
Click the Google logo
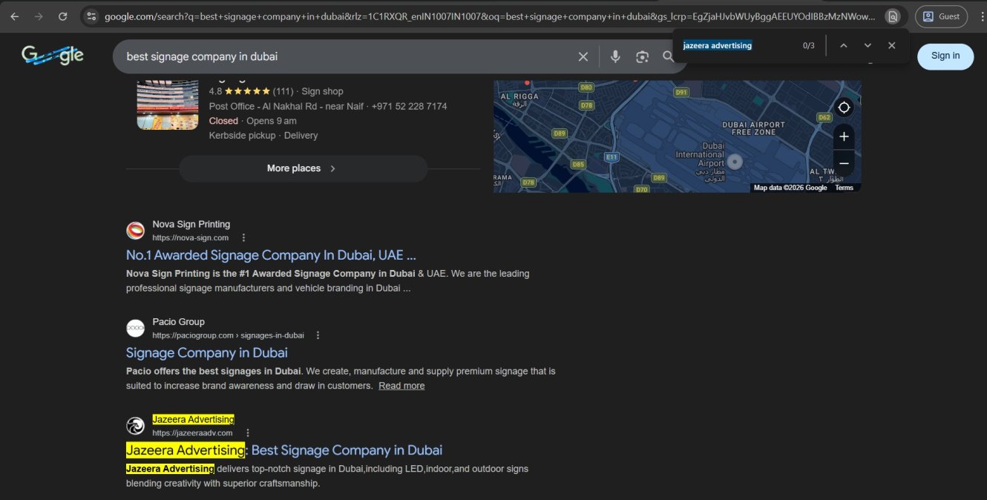[53, 55]
